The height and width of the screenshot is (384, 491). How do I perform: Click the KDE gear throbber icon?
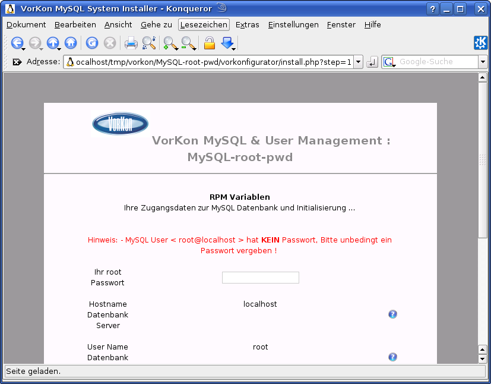point(481,43)
